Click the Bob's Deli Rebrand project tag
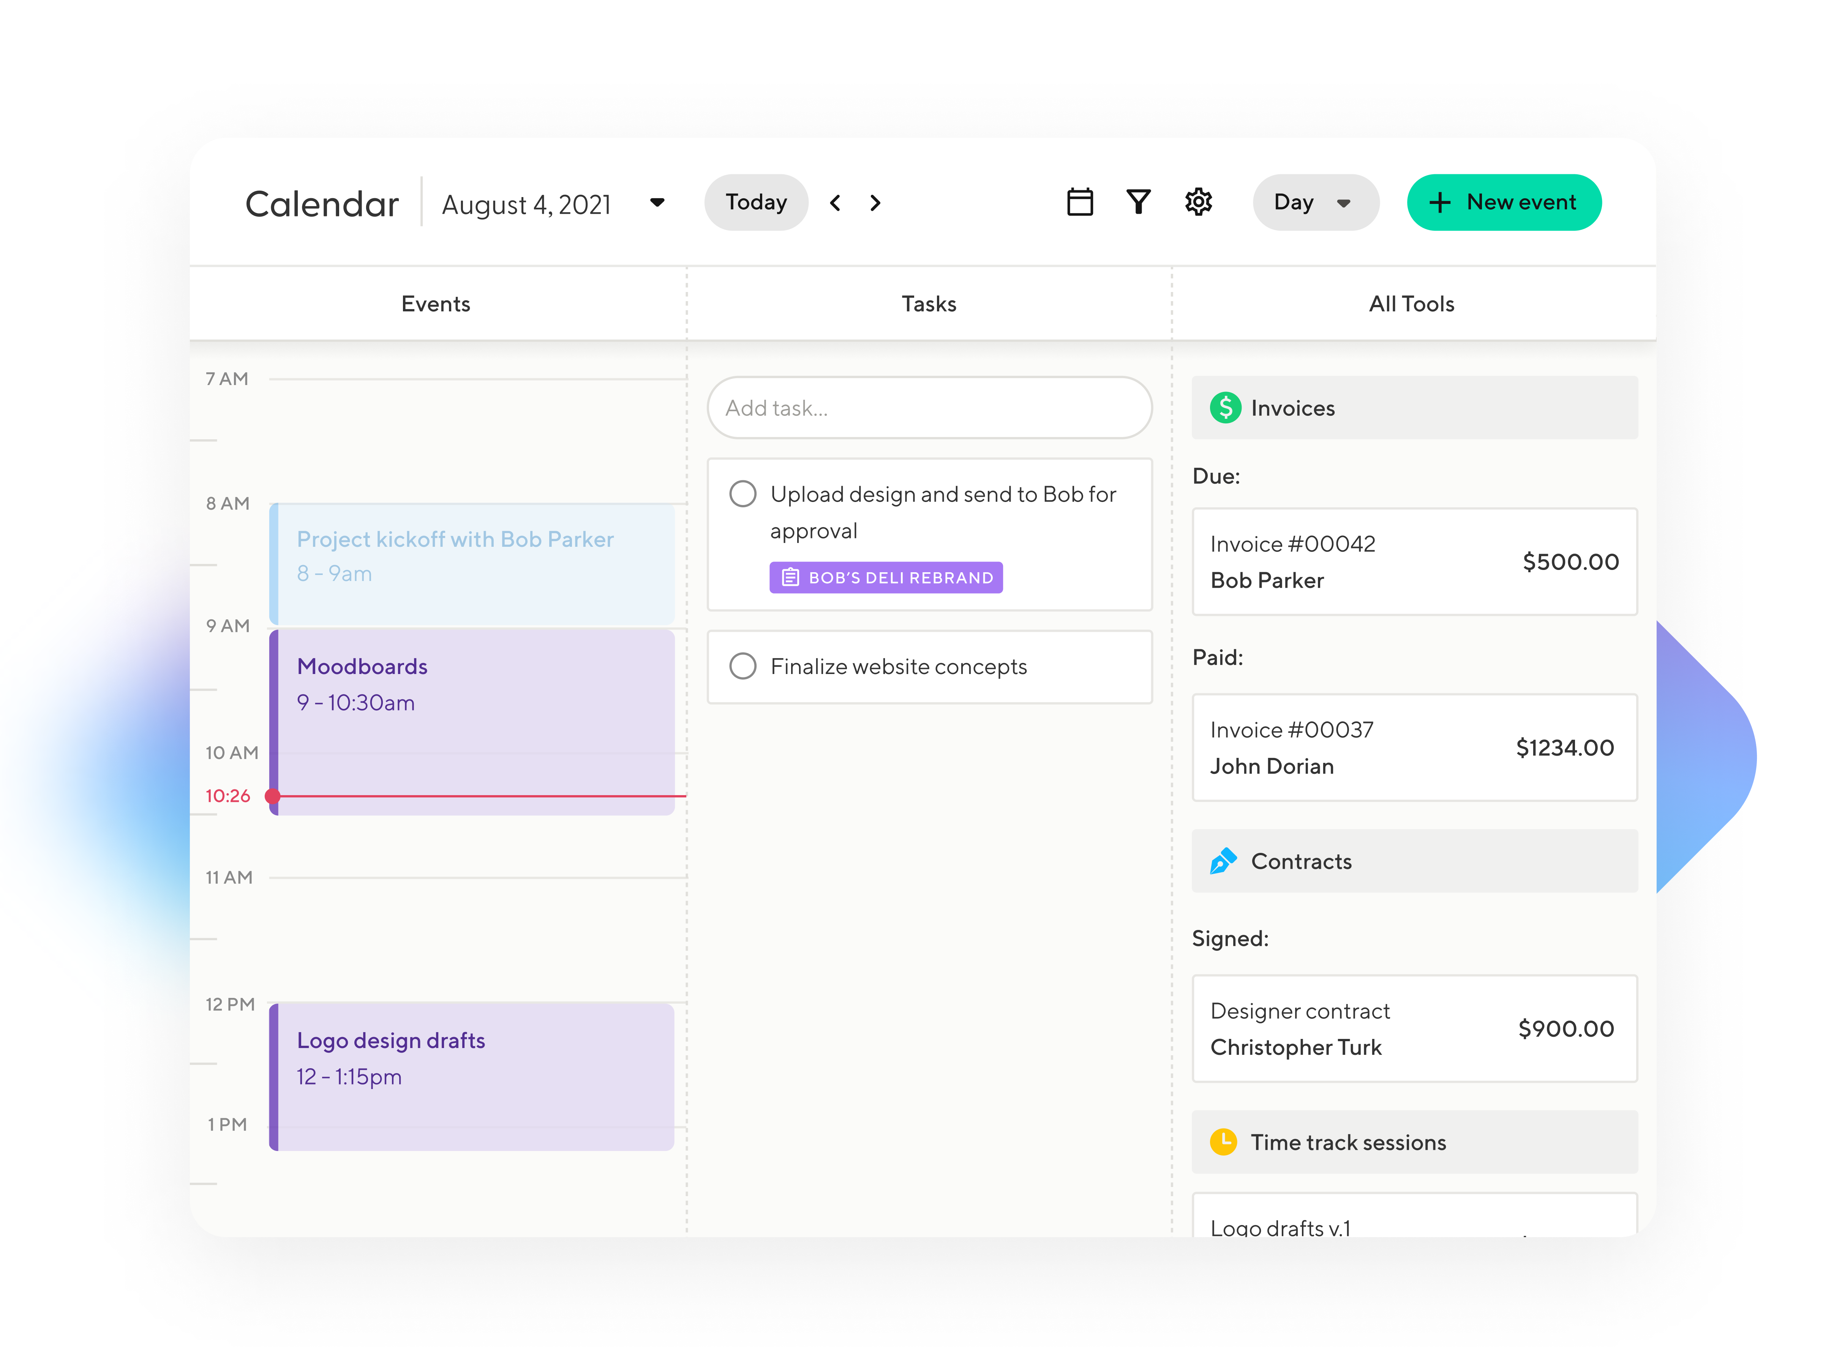 click(886, 578)
